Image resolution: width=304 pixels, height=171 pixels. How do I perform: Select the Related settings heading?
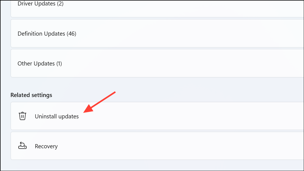pos(31,95)
